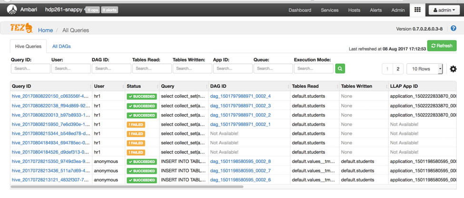Viewport: 464px width, 198px height.
Task: Click the green search magnifier button
Action: pyautogui.click(x=340, y=69)
